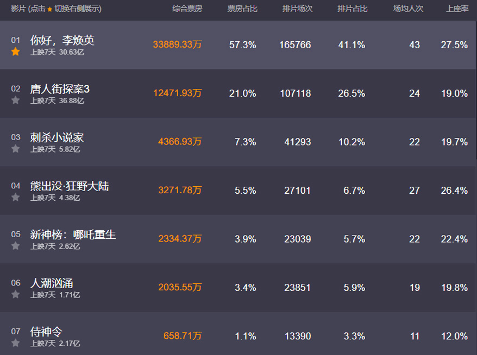477x355 pixels.
Task: Star the film 新神榜：哪吒重生
Action: [x=16, y=246]
